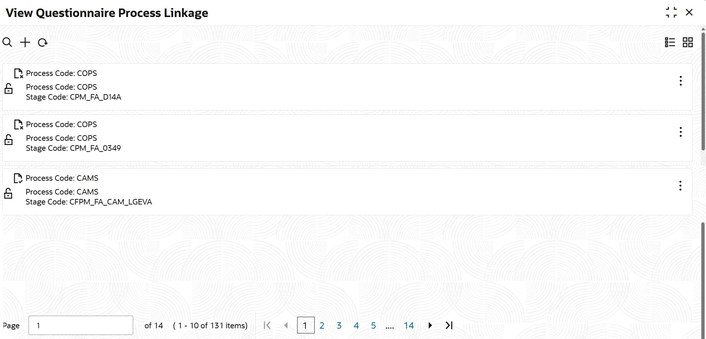
Task: Click unlock icon on CAMS record
Action: [x=8, y=193]
